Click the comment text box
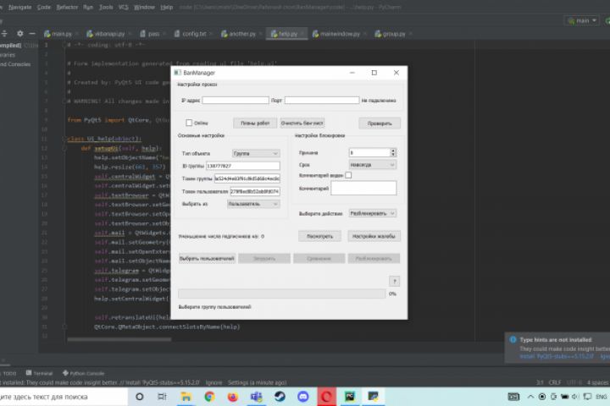The height and width of the screenshot is (406, 610). [363, 188]
